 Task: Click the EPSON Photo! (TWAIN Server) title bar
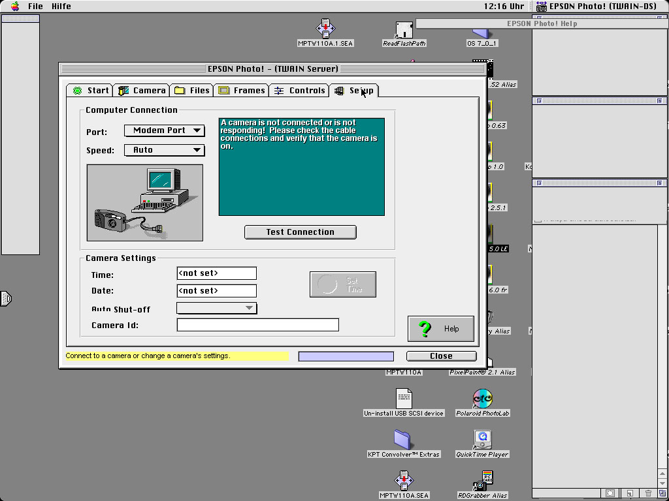click(x=272, y=69)
